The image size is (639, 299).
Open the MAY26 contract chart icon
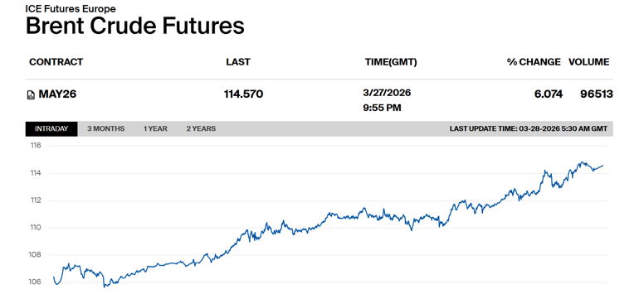(31, 95)
